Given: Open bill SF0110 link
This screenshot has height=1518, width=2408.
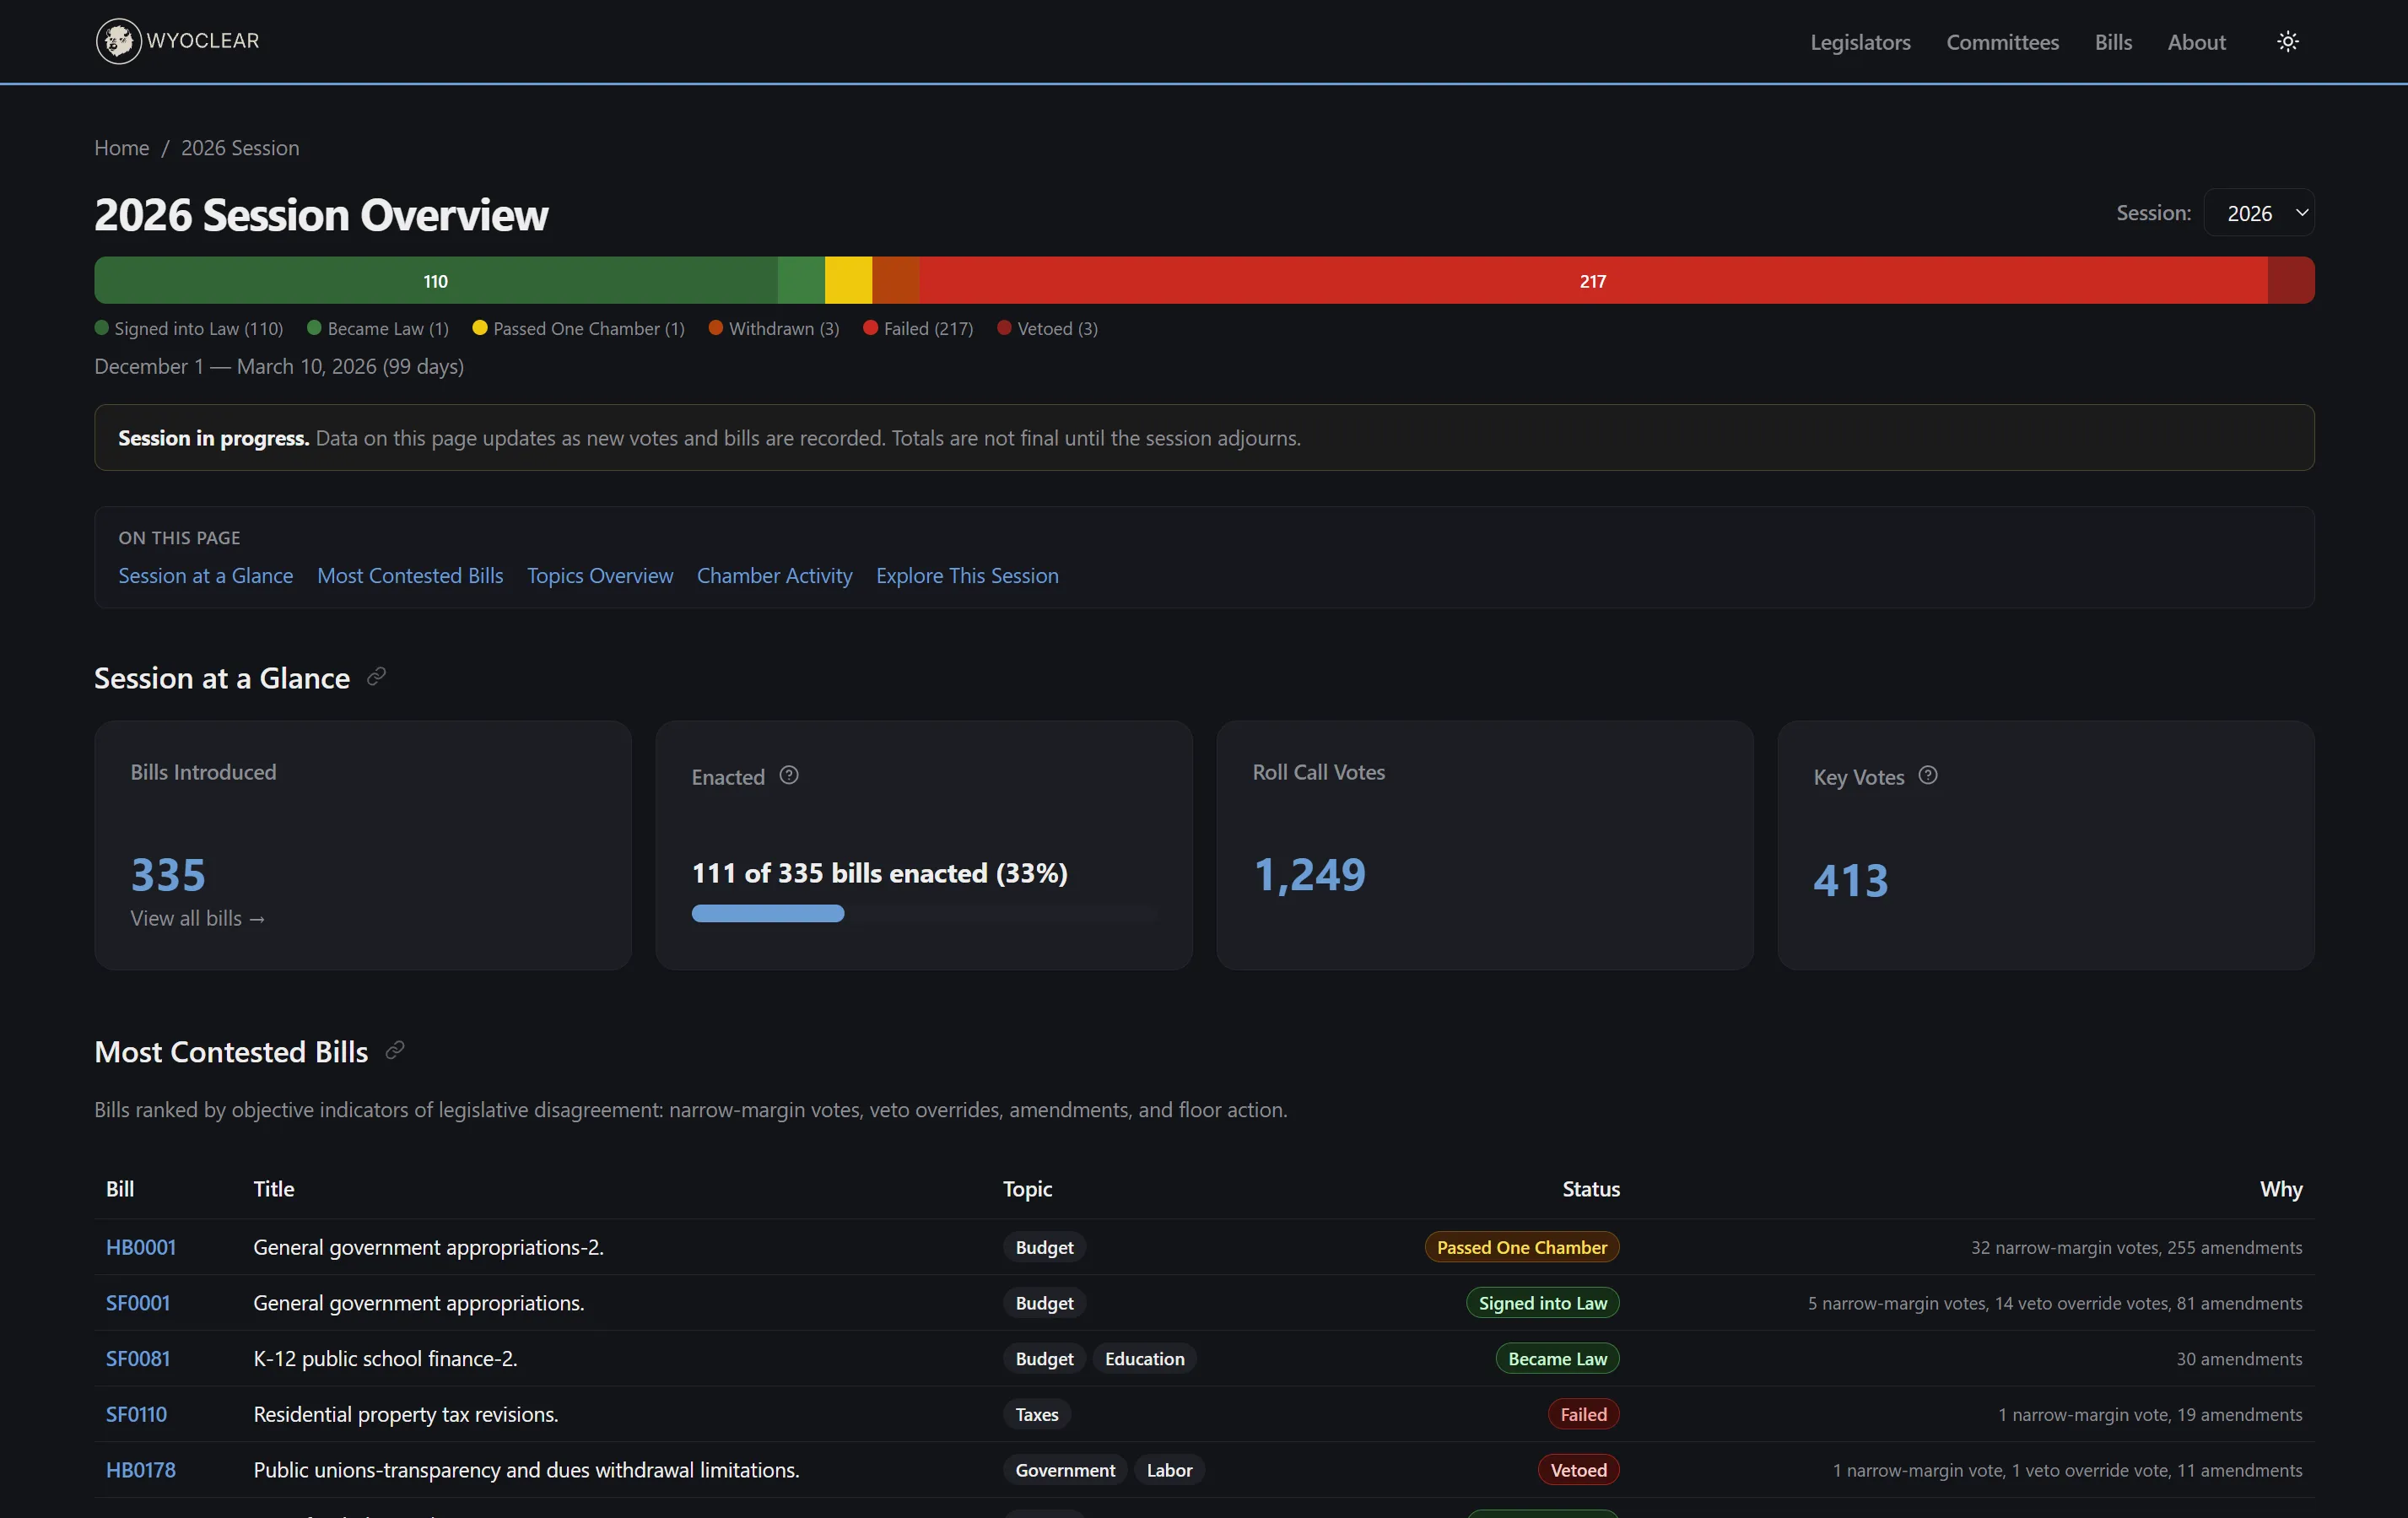Looking at the screenshot, I should pos(136,1414).
